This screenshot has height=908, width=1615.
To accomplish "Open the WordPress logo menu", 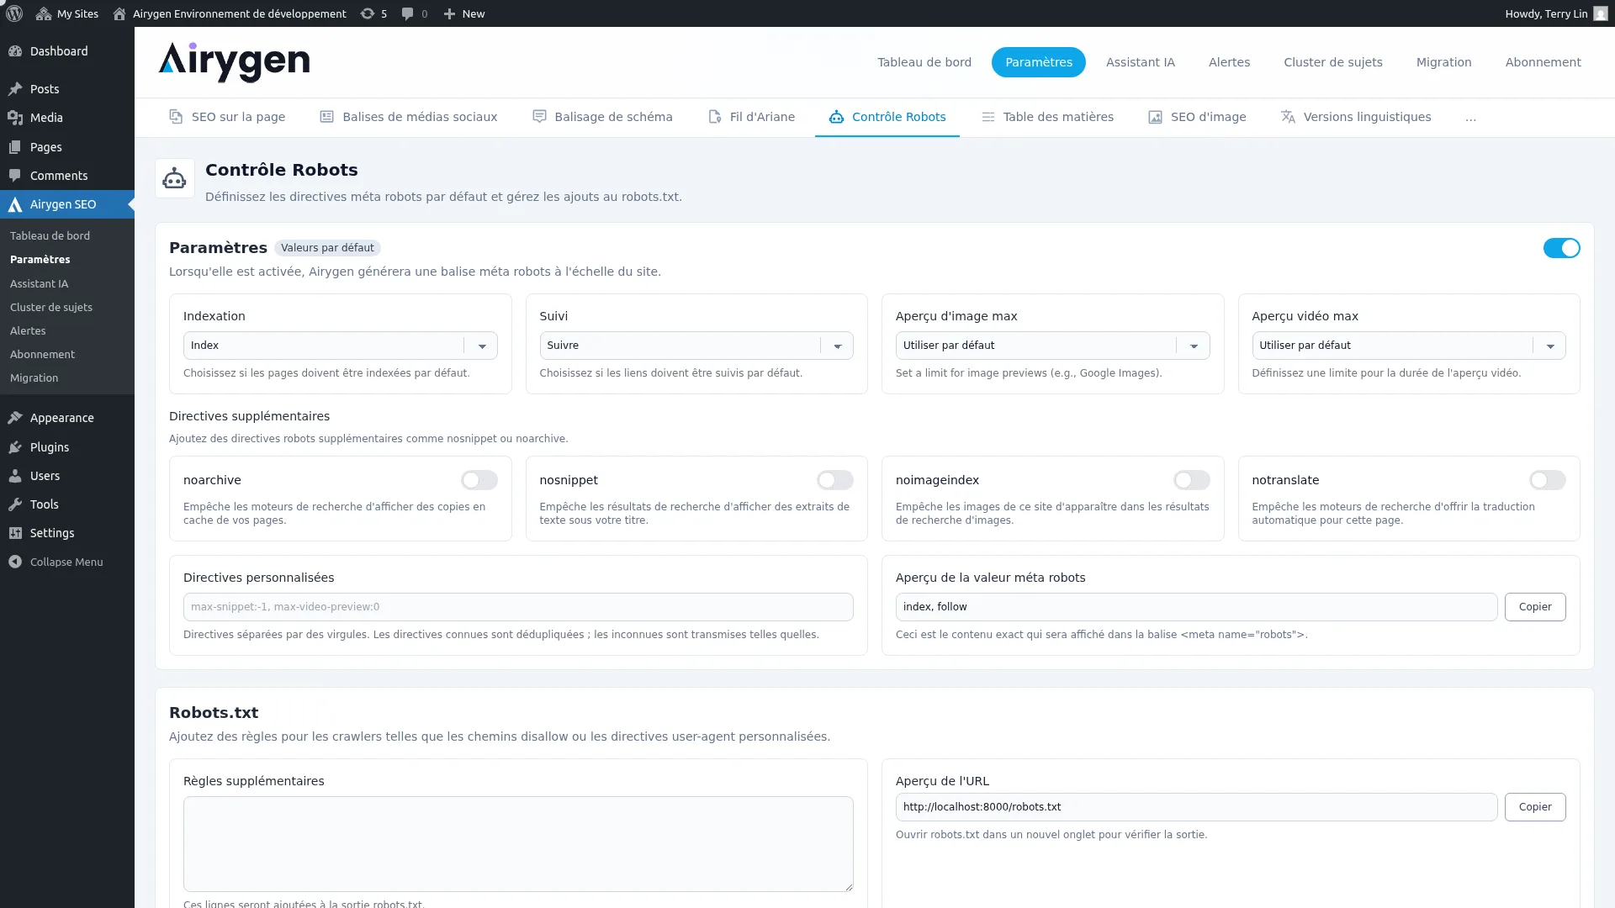I will coord(14,13).
